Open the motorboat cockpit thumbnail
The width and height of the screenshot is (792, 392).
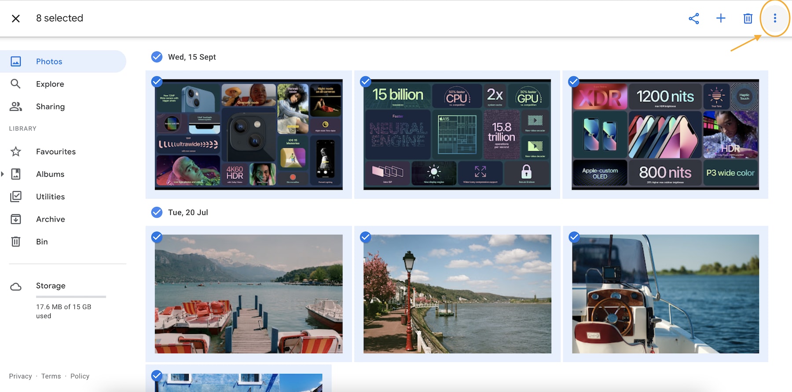pos(665,294)
